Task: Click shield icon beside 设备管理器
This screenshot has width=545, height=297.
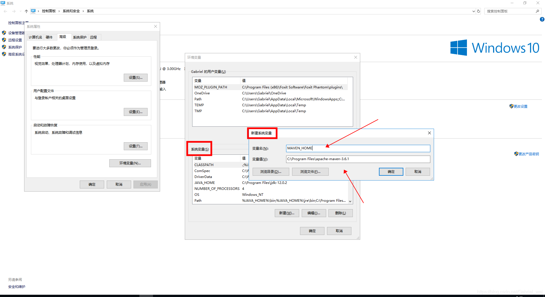Action: click(4, 33)
